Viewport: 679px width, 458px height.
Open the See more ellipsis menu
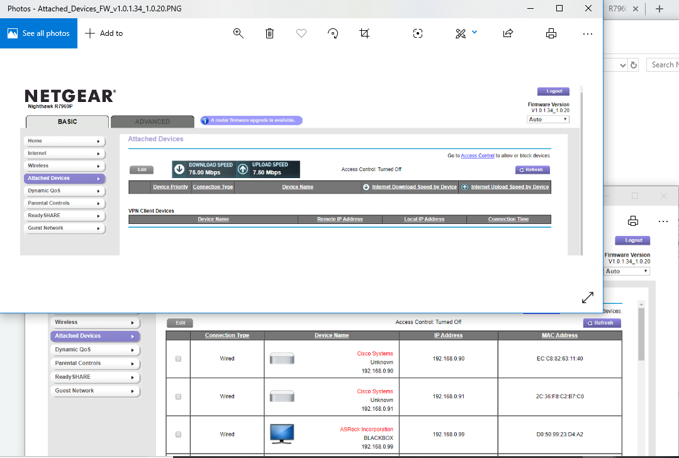click(x=588, y=33)
